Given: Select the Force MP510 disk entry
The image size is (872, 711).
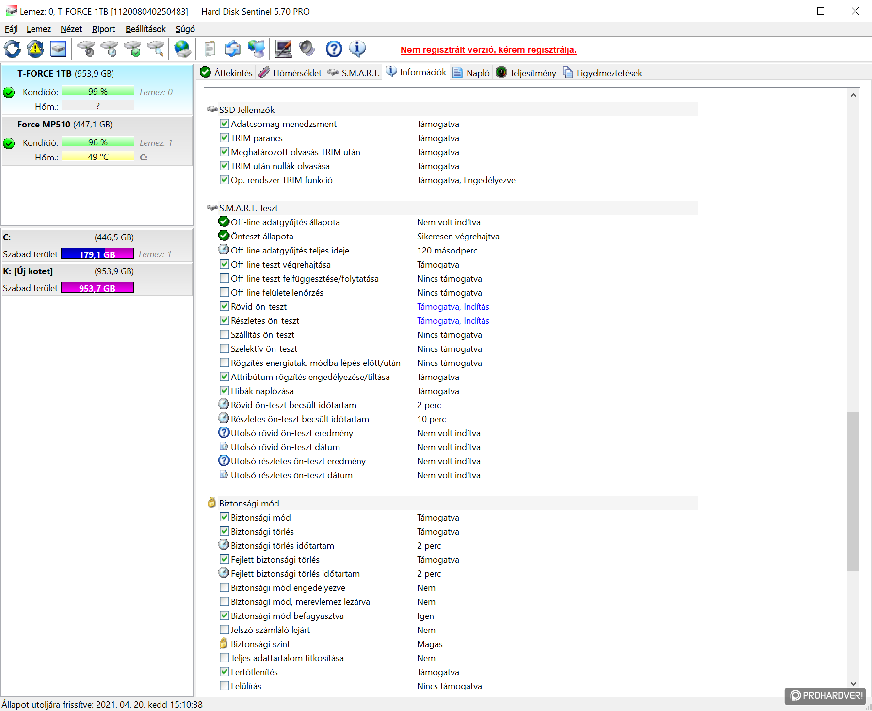Looking at the screenshot, I should click(x=97, y=141).
